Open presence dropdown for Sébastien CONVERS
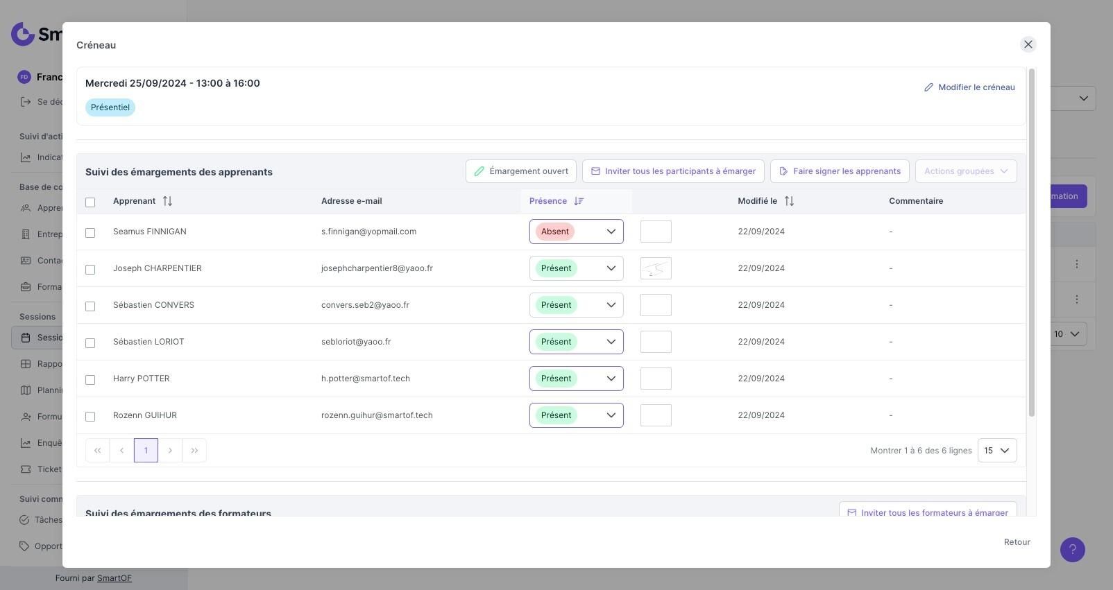1113x590 pixels. (577, 305)
